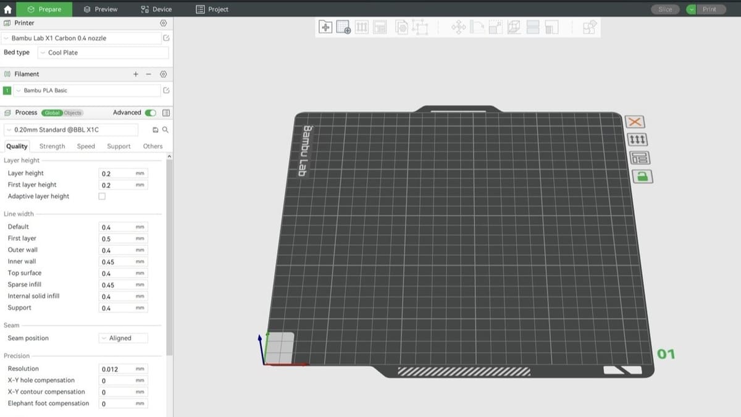Screen dimensions: 741x417
Task: Click the filament 1 green color swatch
Action: coord(7,90)
